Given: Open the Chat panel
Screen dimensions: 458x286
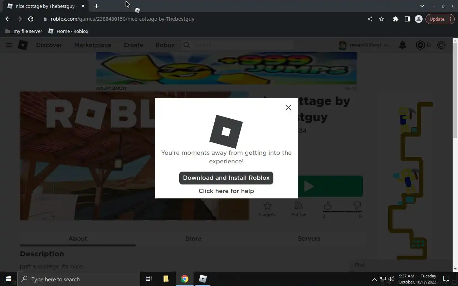Looking at the screenshot, I should 401,265.
